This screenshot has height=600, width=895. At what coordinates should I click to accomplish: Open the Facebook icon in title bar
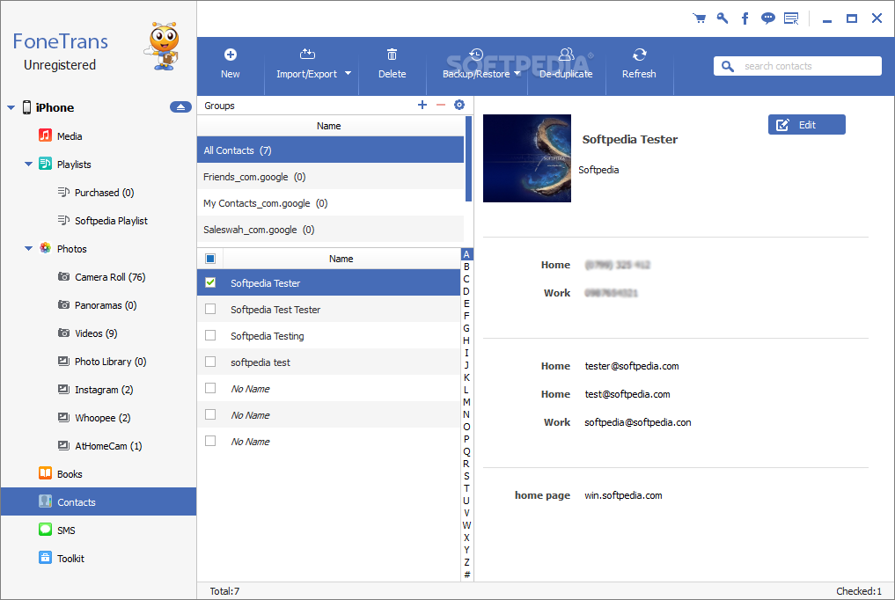pos(745,18)
